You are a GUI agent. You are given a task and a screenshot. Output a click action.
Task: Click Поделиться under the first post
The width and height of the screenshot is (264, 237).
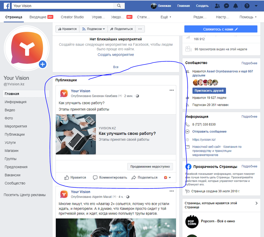144,177
